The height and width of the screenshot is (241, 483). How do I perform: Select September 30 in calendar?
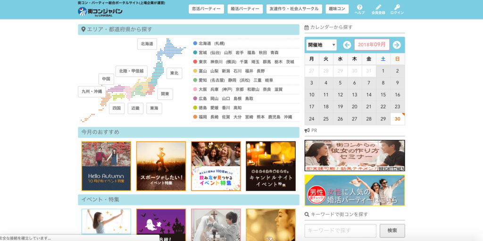tap(398, 119)
